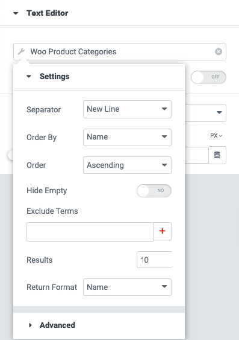239x340 pixels.
Task: Collapse the Text Editor section arrow
Action: [16, 13]
